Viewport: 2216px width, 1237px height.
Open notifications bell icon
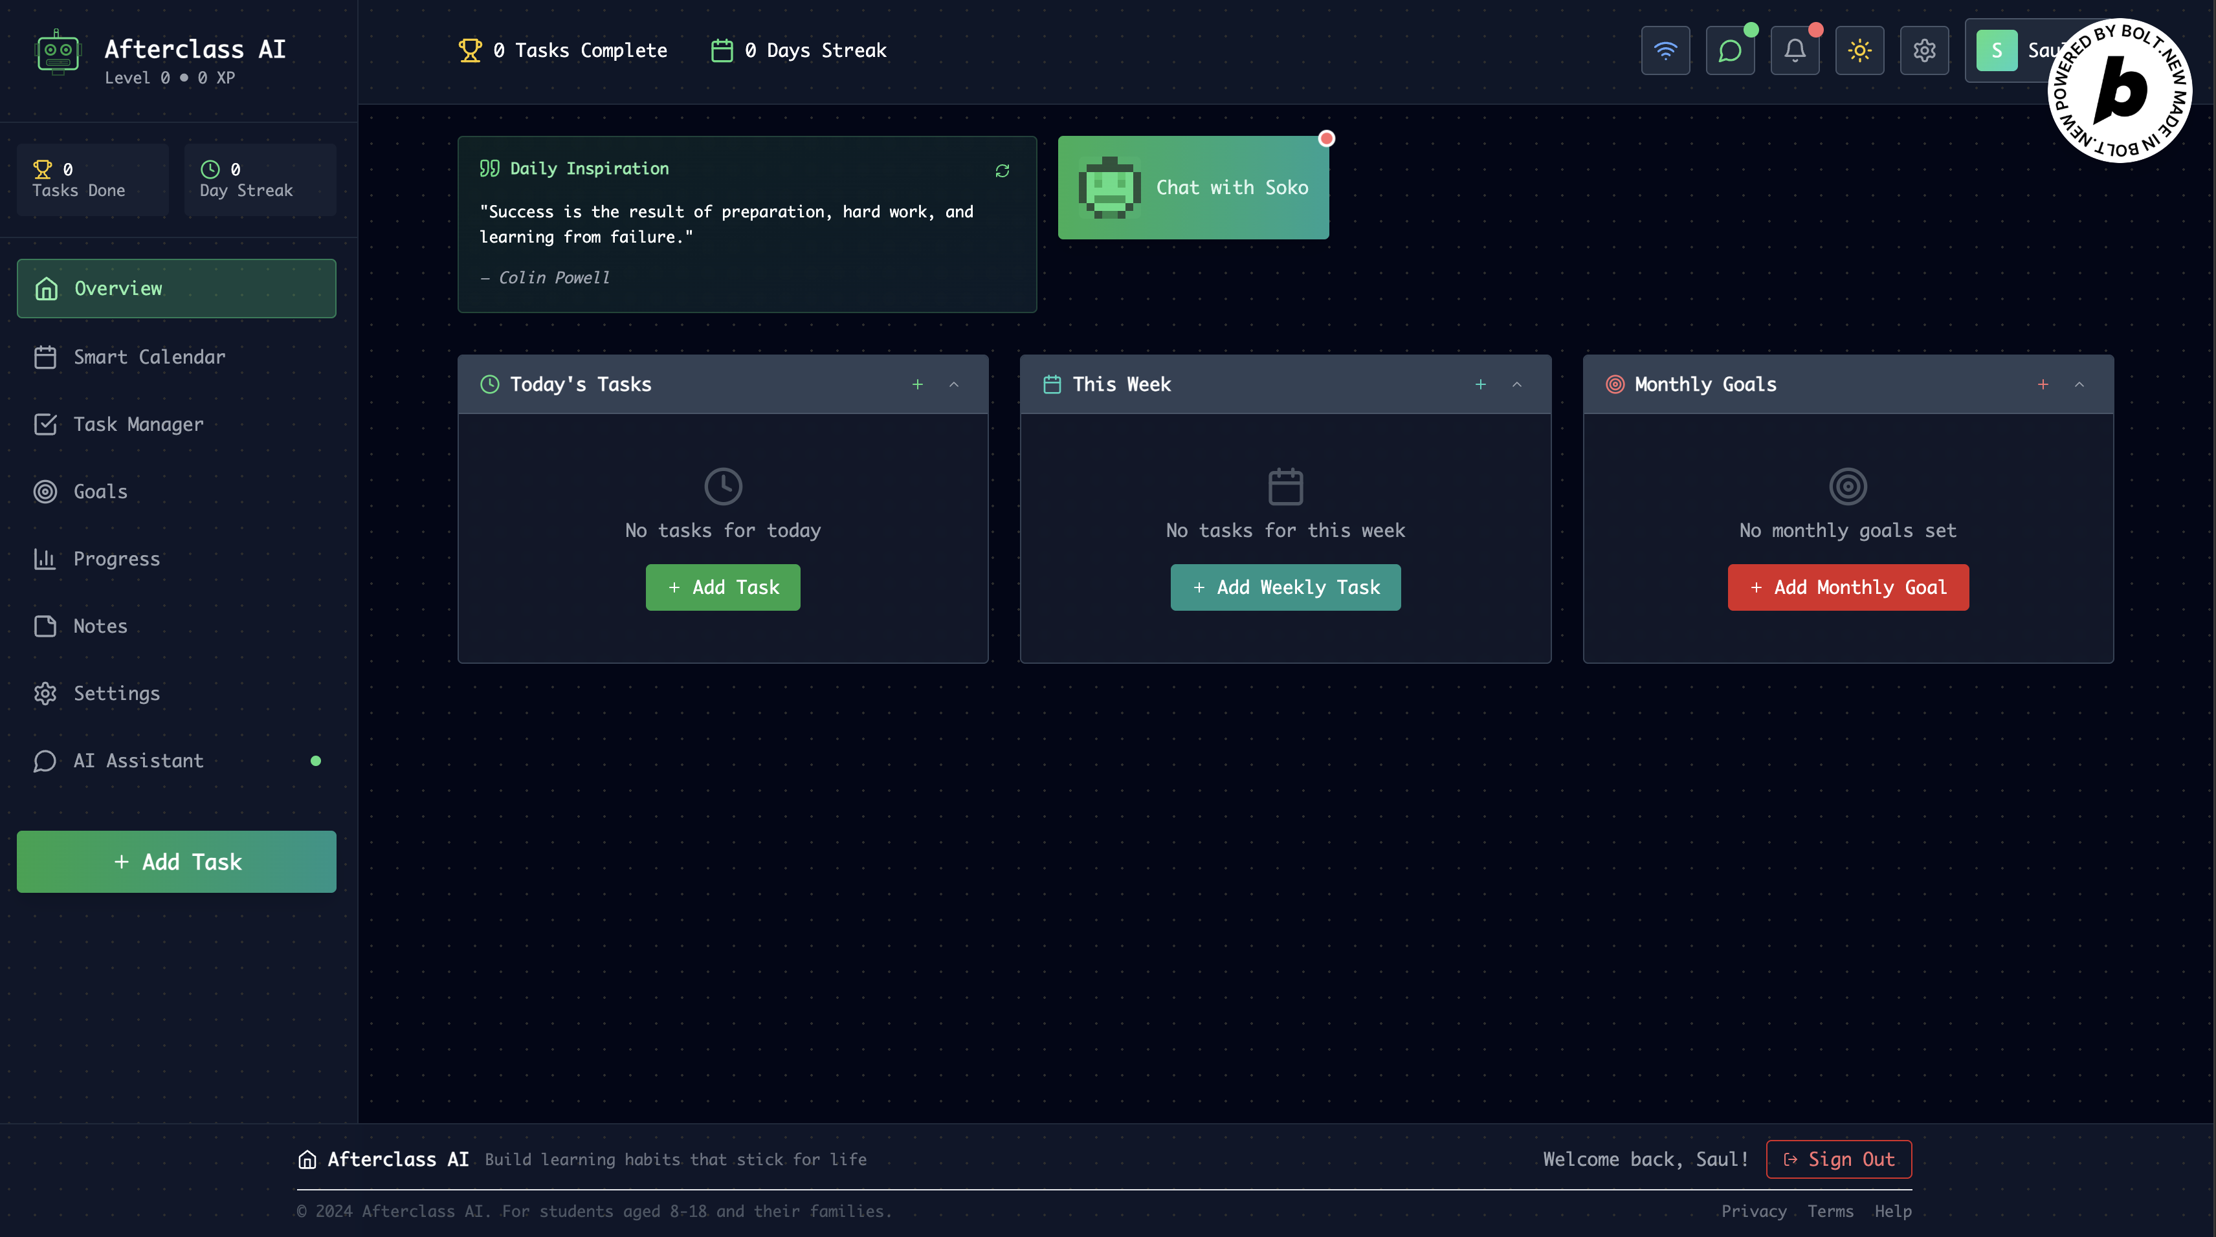[1795, 50]
